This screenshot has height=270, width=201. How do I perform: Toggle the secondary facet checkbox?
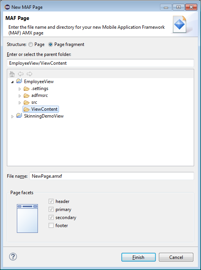[51, 217]
